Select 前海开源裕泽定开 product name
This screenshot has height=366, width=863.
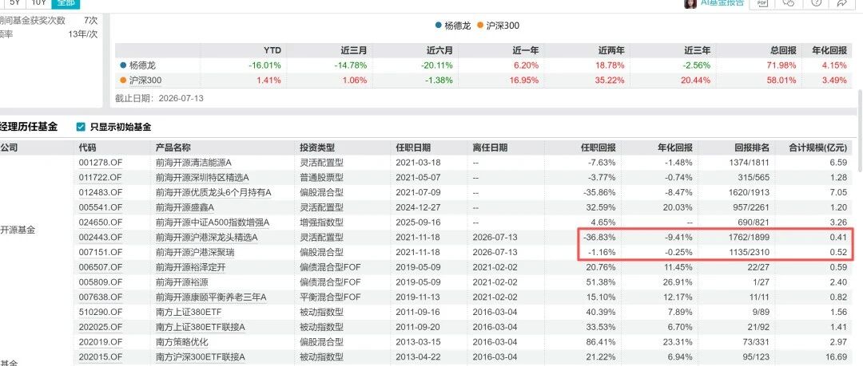click(191, 267)
